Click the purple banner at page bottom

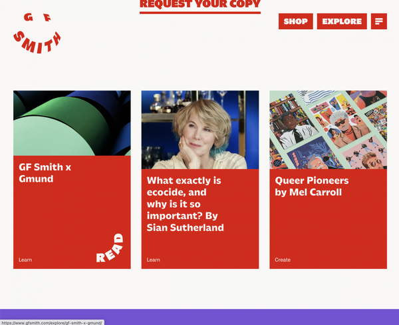[199, 317]
